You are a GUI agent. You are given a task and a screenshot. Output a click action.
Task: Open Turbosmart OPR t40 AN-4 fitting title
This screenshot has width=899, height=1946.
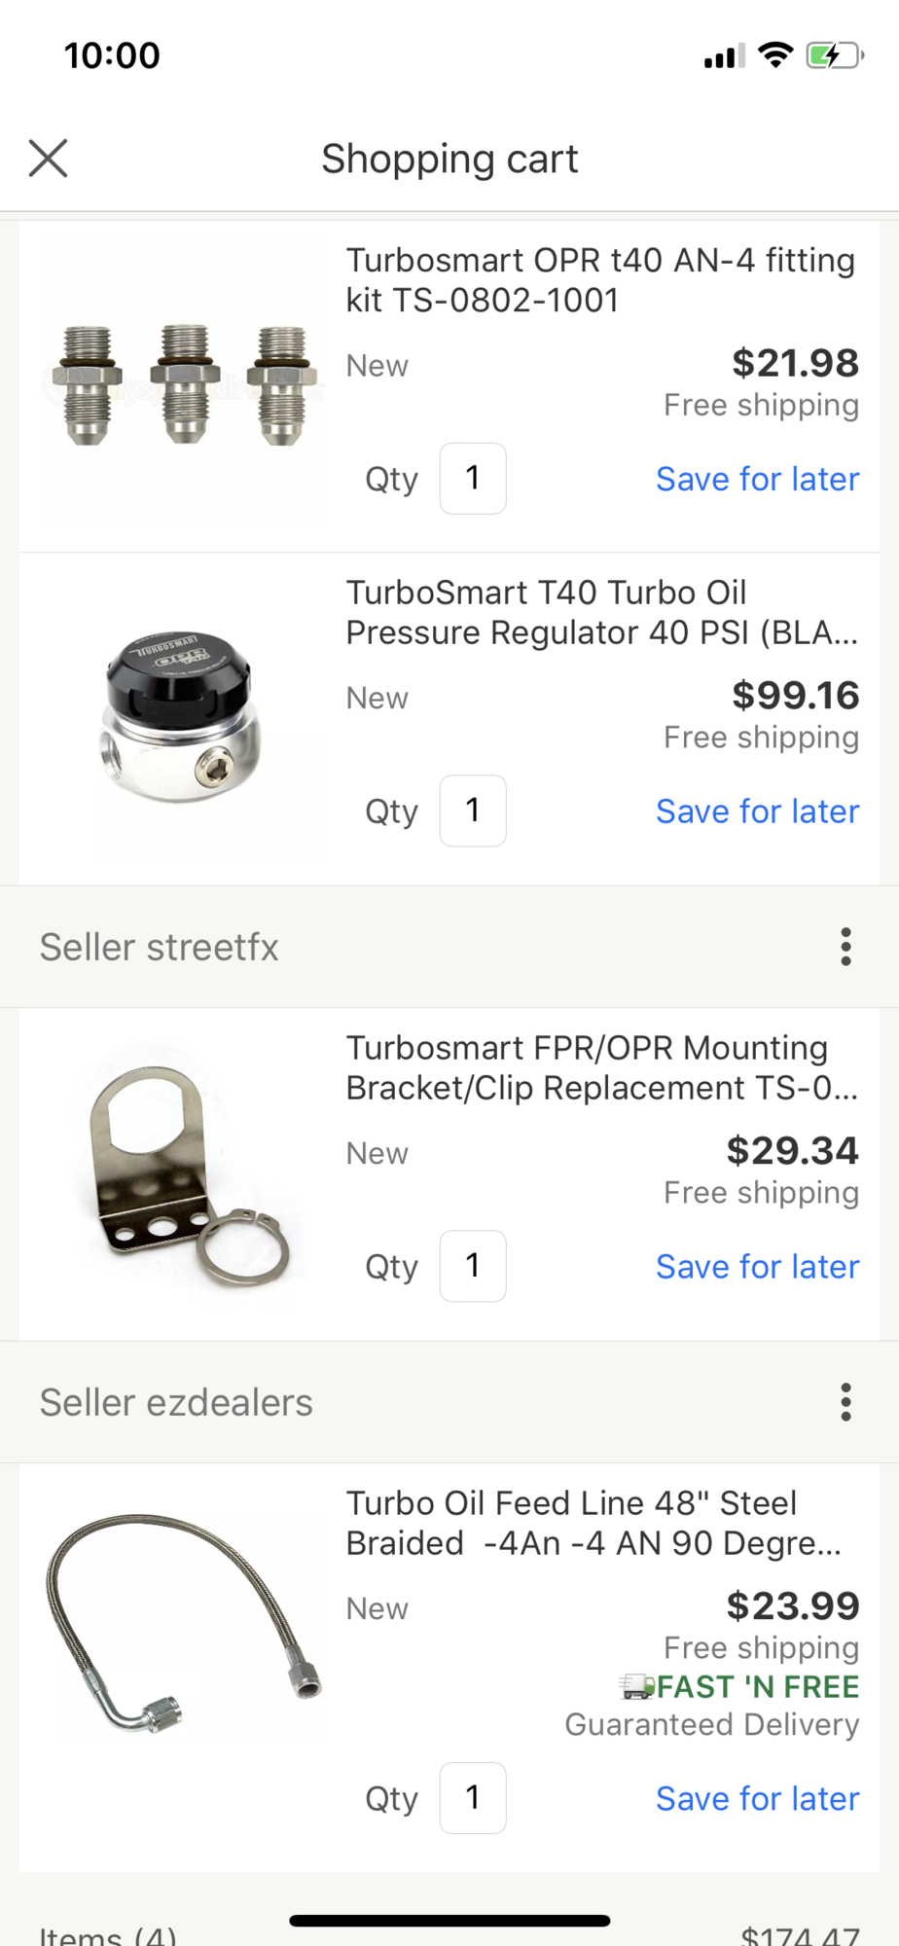pos(600,280)
